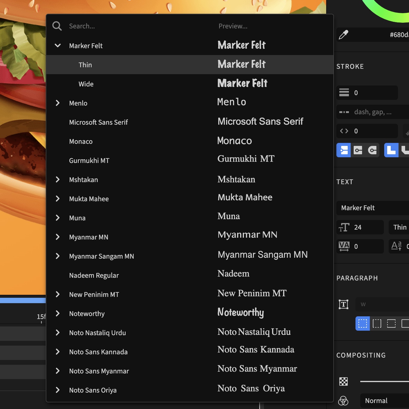Expand the Noto Sans Kannada family
The width and height of the screenshot is (409, 409).
click(x=58, y=352)
